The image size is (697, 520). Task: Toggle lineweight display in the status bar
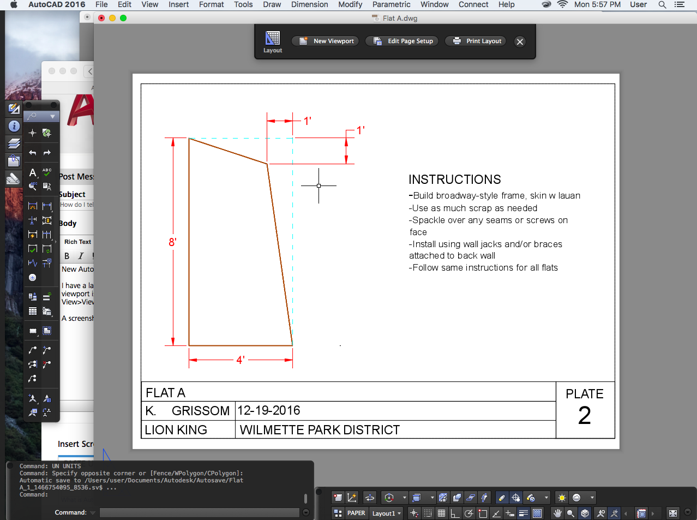524,513
